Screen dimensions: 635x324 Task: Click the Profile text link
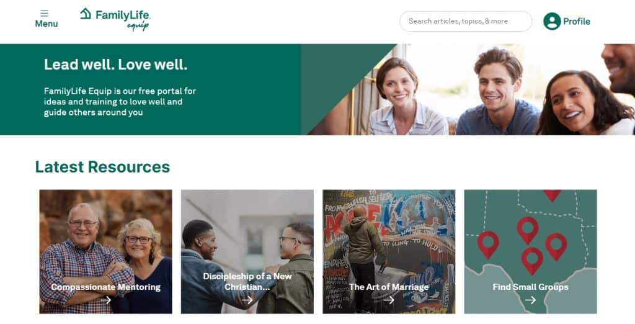tap(577, 22)
